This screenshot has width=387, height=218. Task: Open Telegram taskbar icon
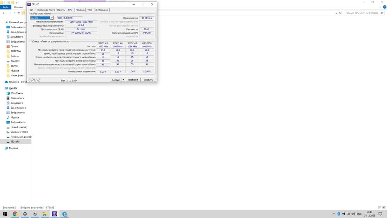(64, 214)
